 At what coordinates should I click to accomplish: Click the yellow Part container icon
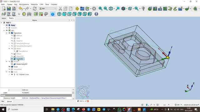click(77, 9)
